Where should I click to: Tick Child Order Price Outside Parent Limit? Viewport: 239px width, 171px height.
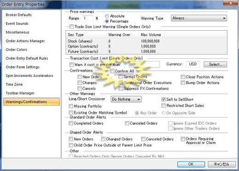pos(71,145)
